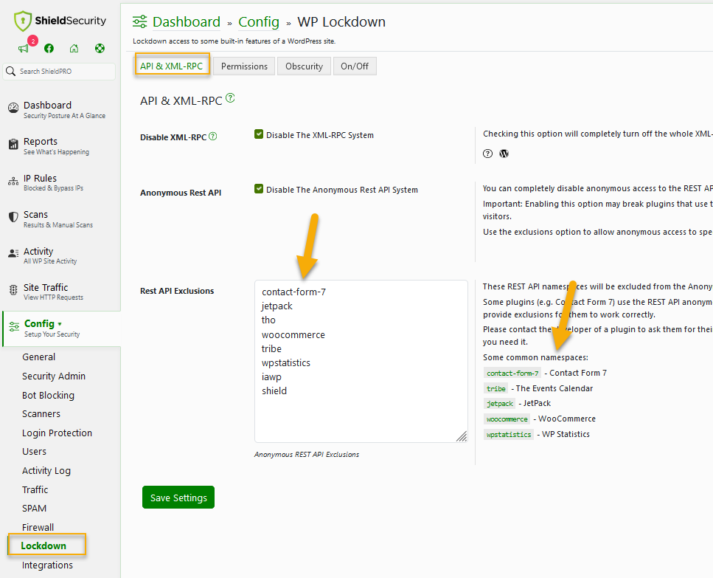
Task: Open the Reports sidebar menu item
Action: coord(60,145)
